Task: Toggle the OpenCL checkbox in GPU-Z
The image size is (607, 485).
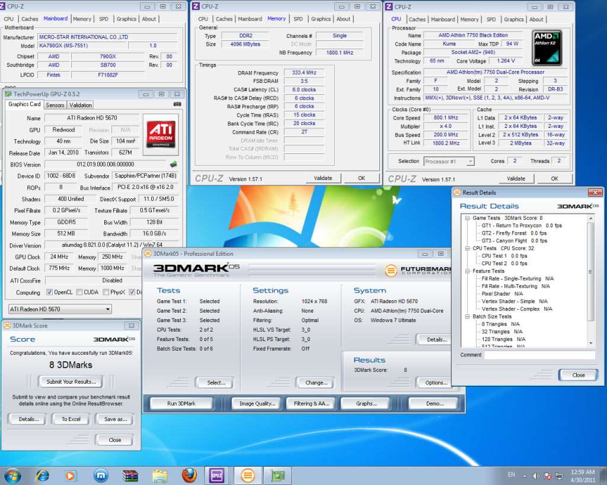Action: 50,292
